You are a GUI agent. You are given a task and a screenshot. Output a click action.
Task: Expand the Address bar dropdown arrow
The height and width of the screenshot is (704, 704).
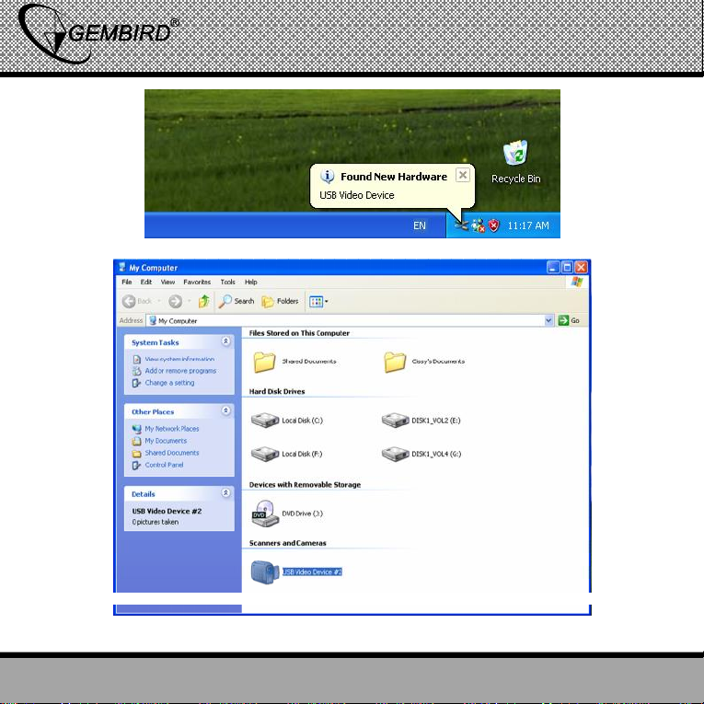tap(549, 320)
